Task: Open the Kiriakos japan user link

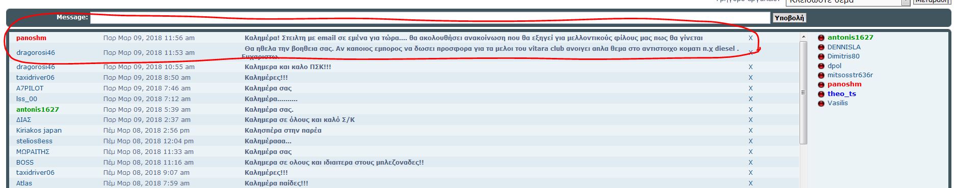Action: (x=39, y=131)
